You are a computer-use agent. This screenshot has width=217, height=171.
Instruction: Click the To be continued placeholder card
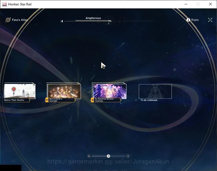[155, 91]
